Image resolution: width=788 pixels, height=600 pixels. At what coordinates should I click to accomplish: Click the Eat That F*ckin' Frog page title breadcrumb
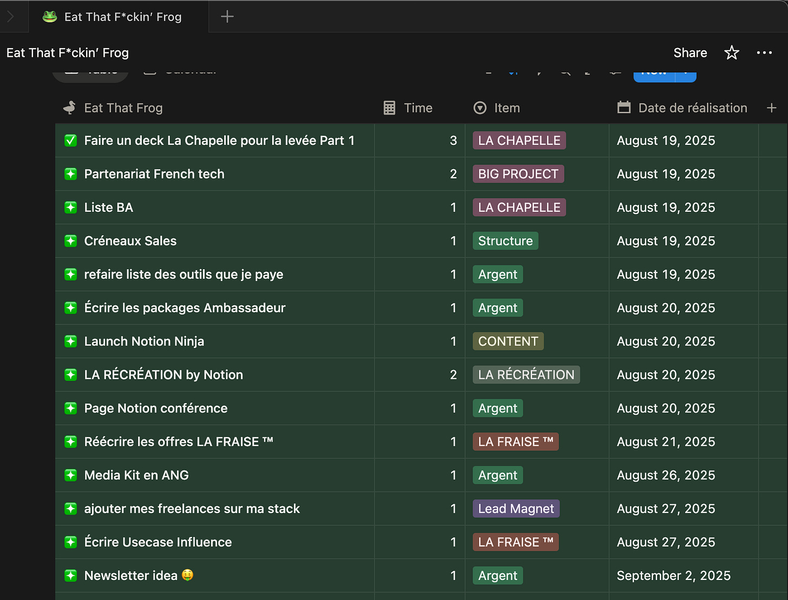tap(68, 53)
